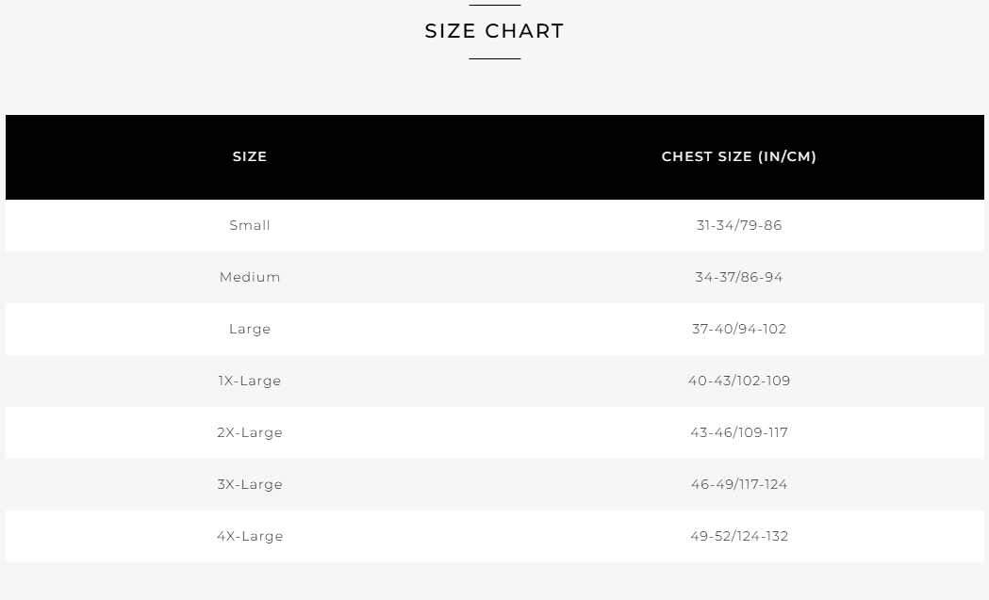Select the 2X-Large size cell
This screenshot has height=600, width=989.
250,432
